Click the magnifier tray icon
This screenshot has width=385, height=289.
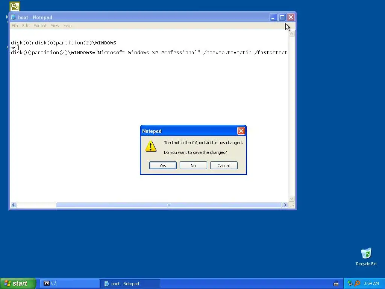click(x=357, y=283)
